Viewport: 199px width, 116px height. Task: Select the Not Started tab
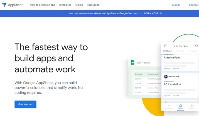[167, 51]
